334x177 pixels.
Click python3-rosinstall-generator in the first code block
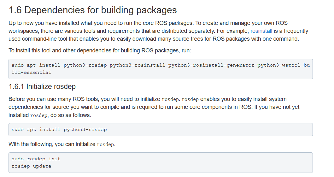click(x=211, y=65)
